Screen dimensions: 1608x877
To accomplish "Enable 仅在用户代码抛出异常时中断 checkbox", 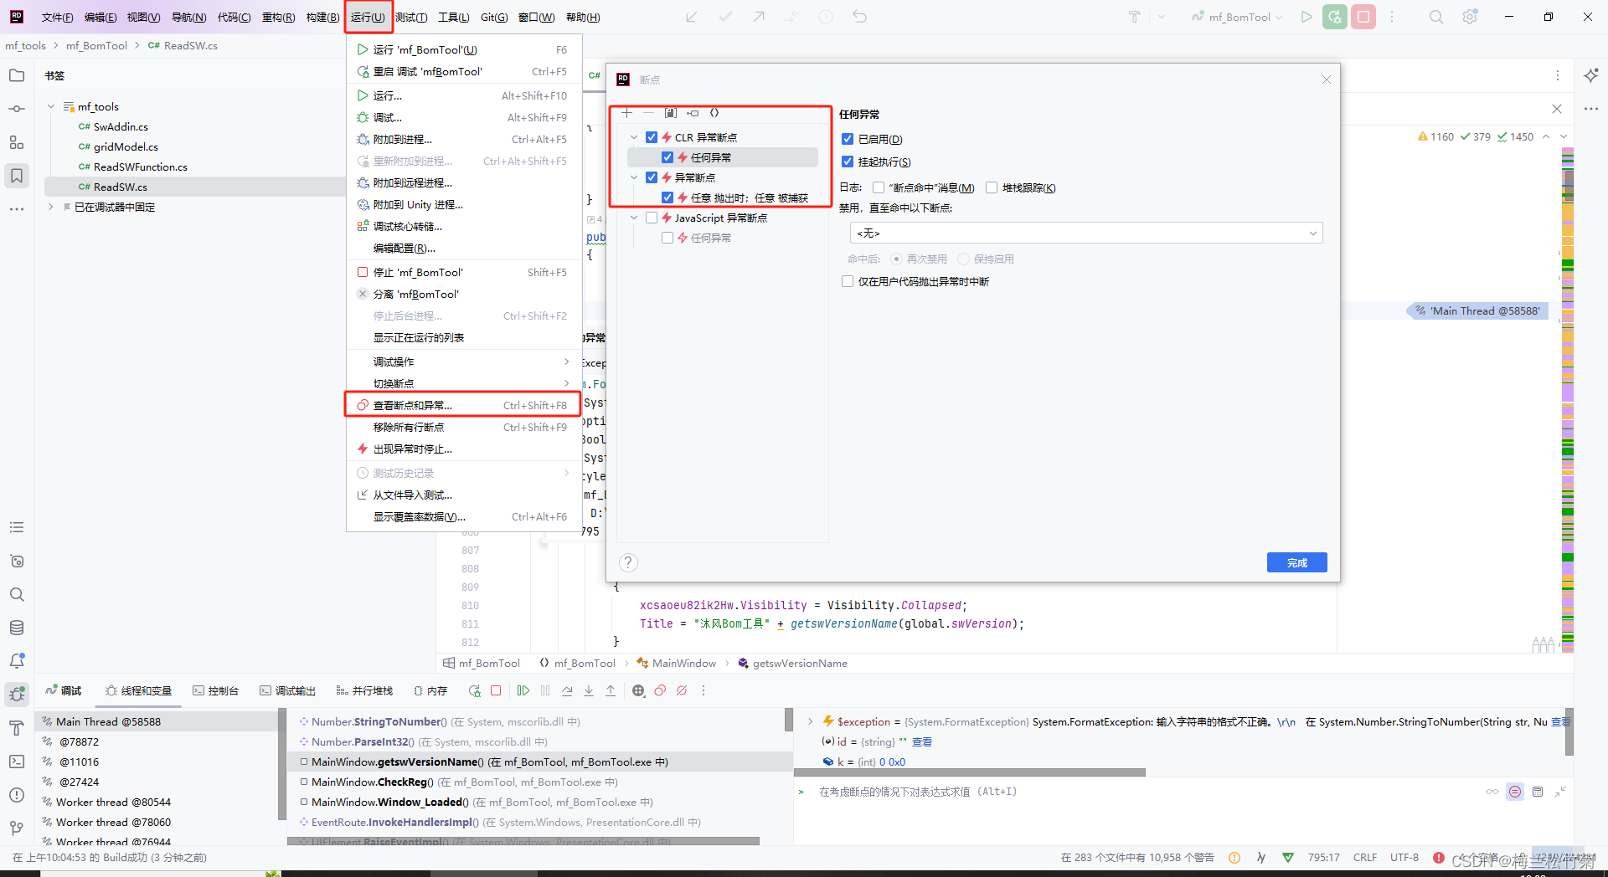I will [848, 281].
